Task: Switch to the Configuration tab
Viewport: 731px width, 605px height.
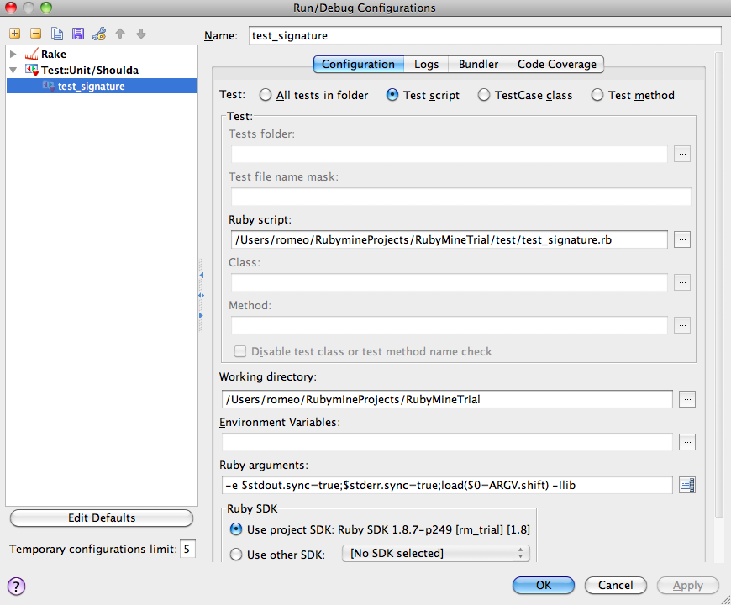Action: tap(359, 65)
